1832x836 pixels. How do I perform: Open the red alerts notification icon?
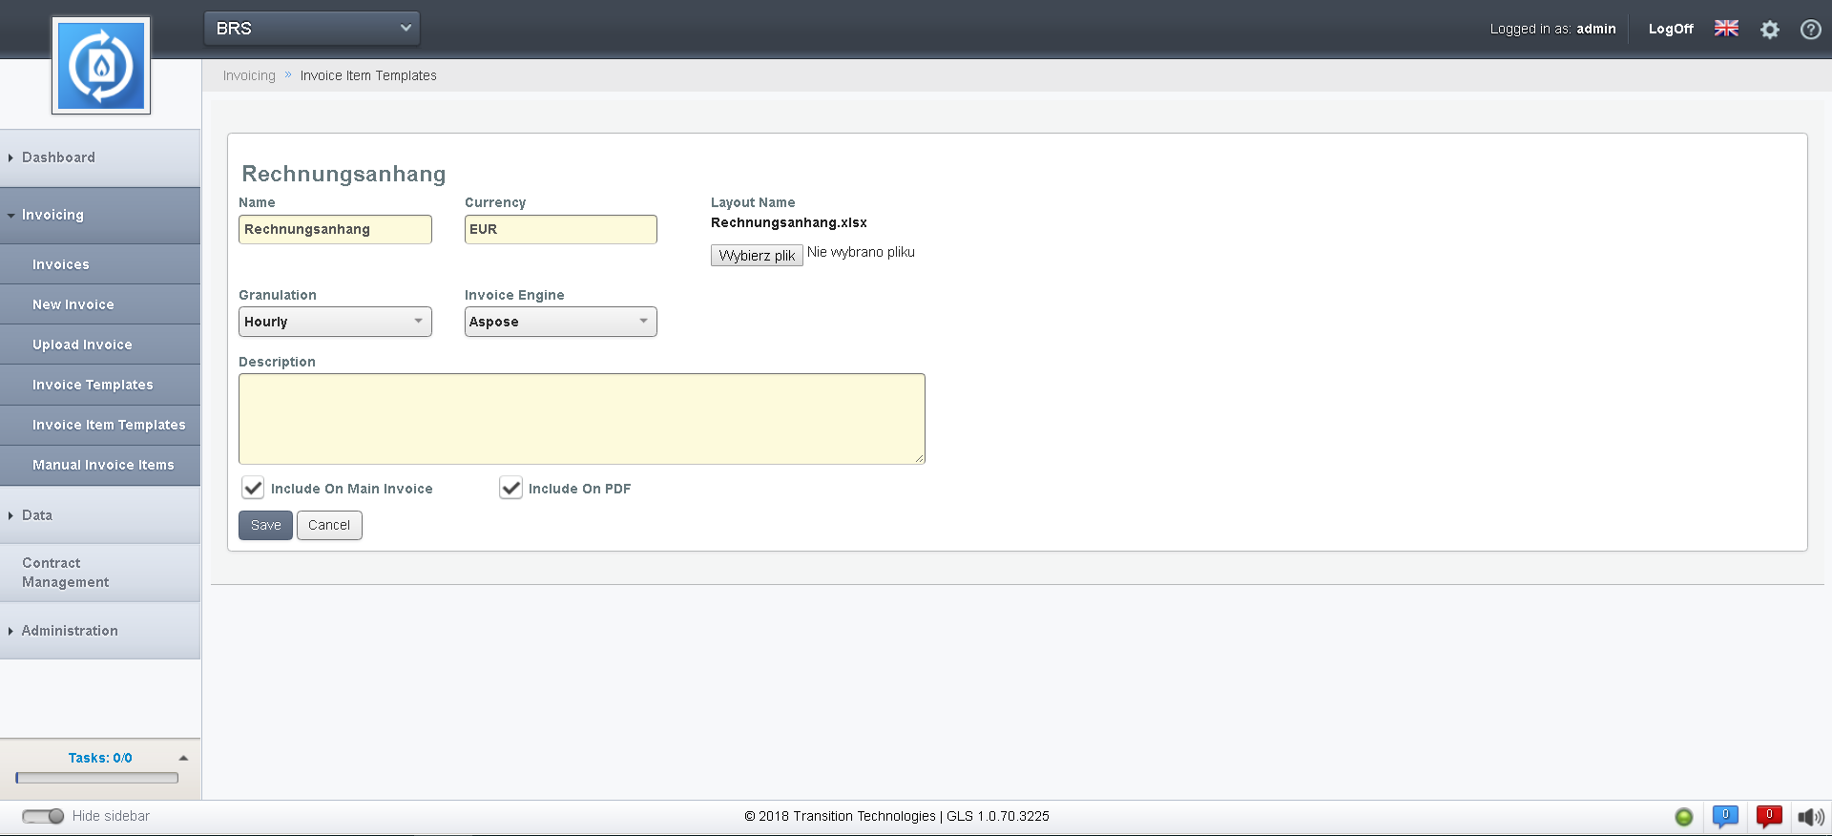[x=1769, y=816]
